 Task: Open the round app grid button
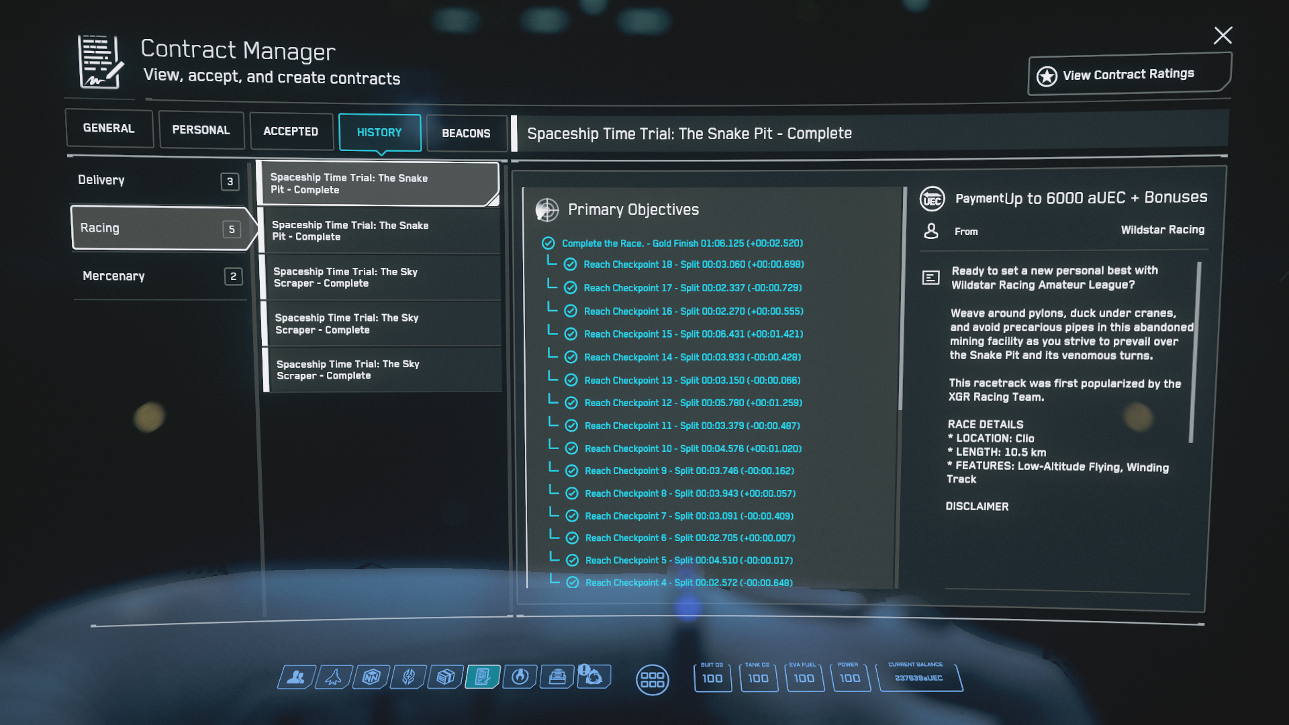click(x=652, y=680)
